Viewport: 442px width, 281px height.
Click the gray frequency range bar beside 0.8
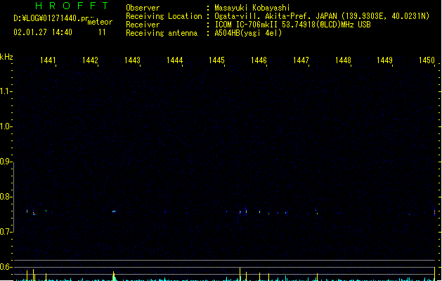click(x=13, y=197)
